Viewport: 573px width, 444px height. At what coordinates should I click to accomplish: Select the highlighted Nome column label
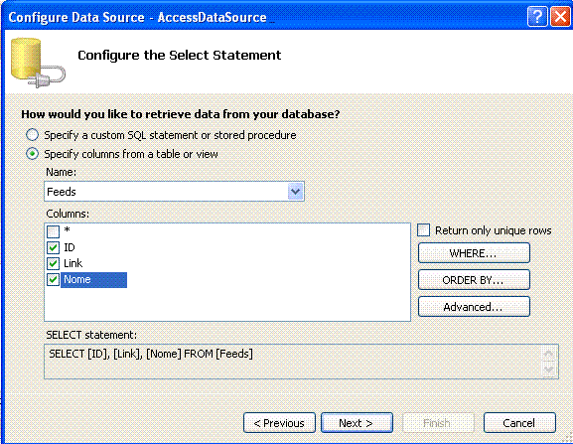[x=94, y=280]
